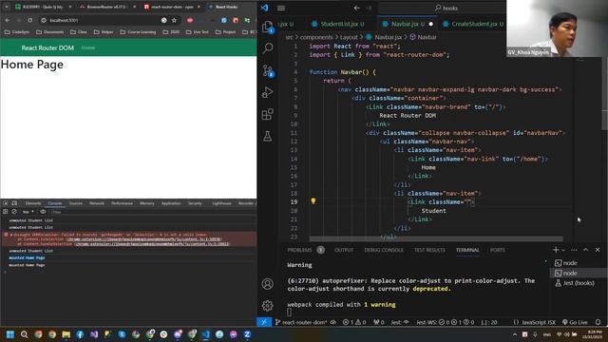608x342 pixels.
Task: Open the new terminal launch profile dropdown
Action: (x=563, y=250)
